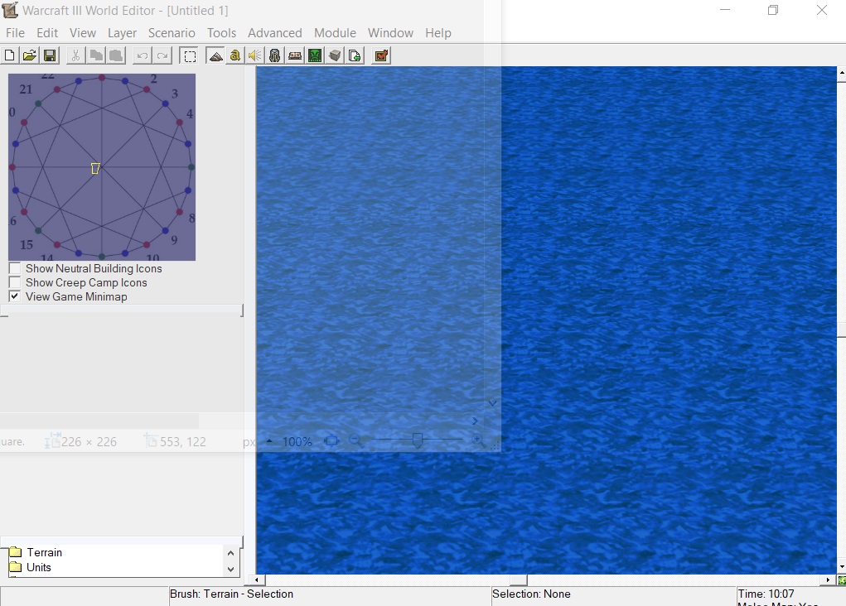Open the Terrain Editor mountain icon
Viewport: 846px width, 606px height.
[215, 55]
